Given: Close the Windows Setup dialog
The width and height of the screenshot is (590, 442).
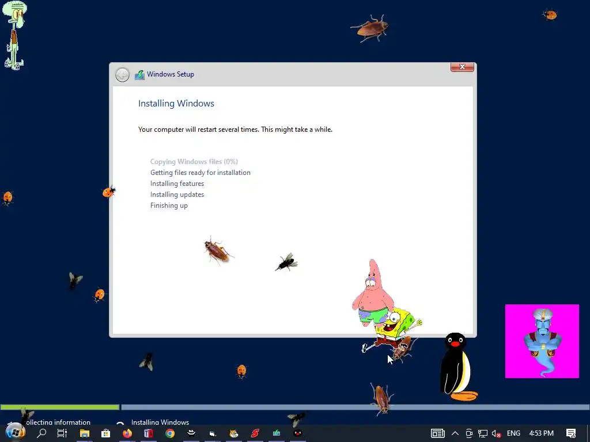Looking at the screenshot, I should coord(462,67).
